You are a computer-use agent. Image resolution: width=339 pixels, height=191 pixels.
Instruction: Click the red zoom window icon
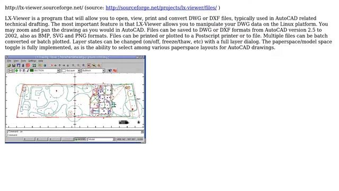point(89,65)
